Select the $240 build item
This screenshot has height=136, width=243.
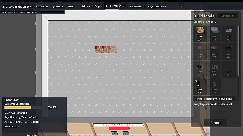(200, 51)
